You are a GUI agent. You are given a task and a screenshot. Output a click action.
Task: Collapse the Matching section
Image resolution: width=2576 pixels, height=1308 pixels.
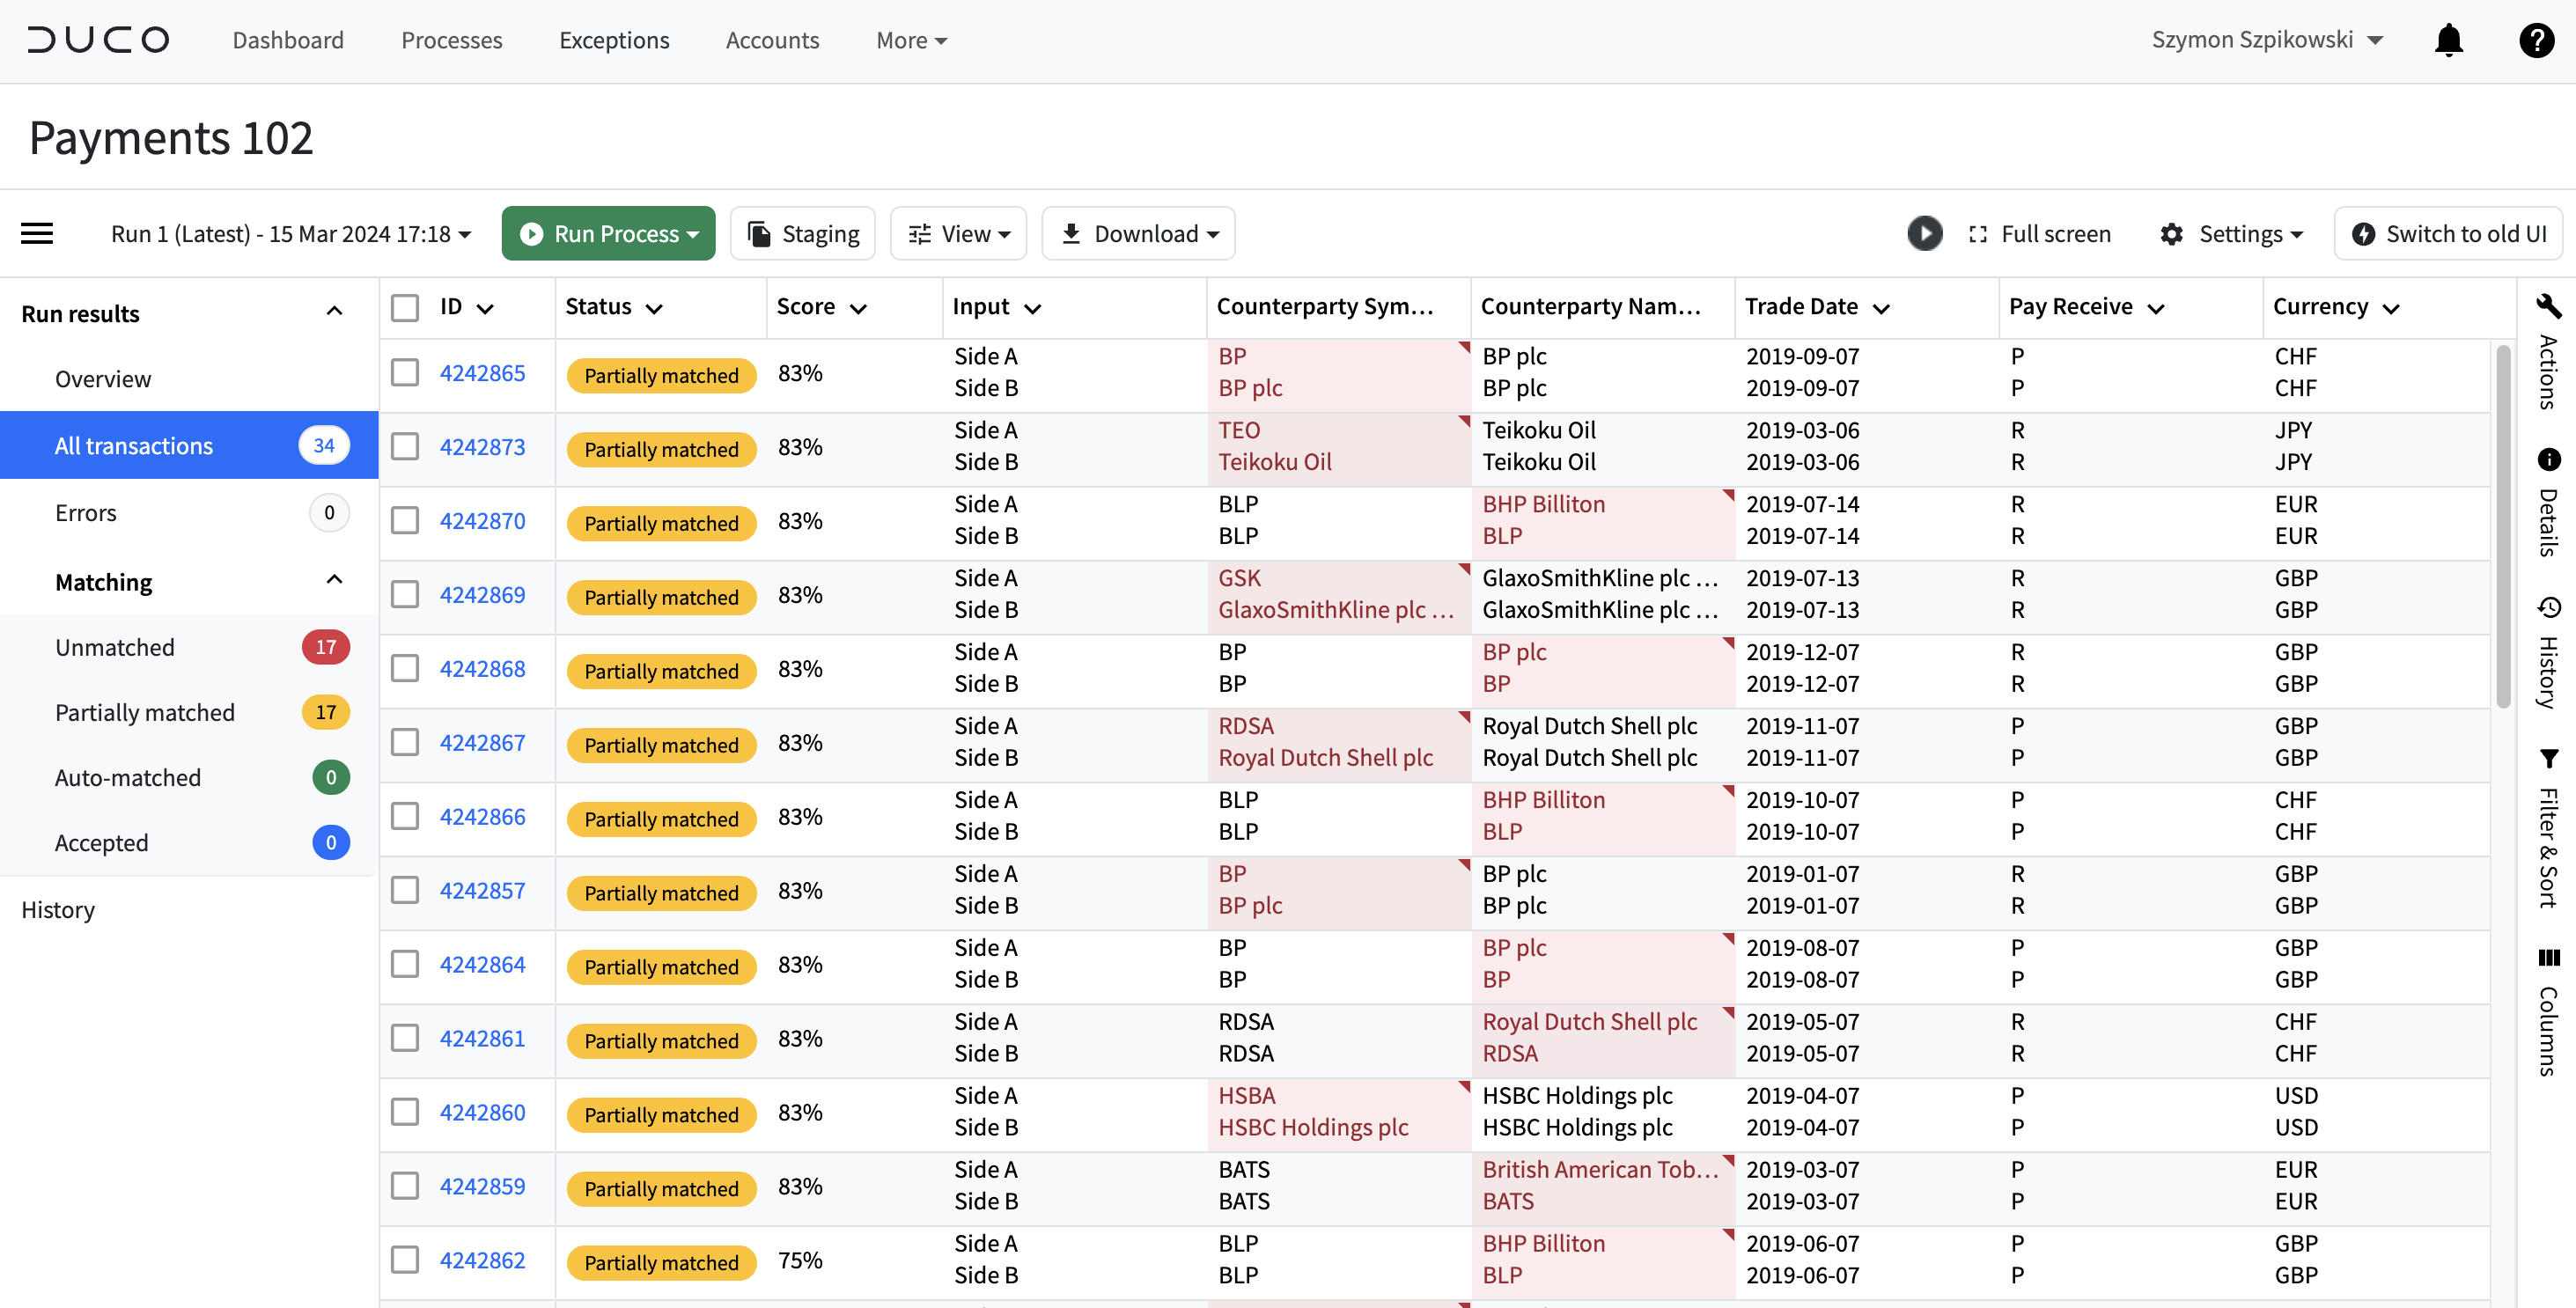click(x=334, y=580)
